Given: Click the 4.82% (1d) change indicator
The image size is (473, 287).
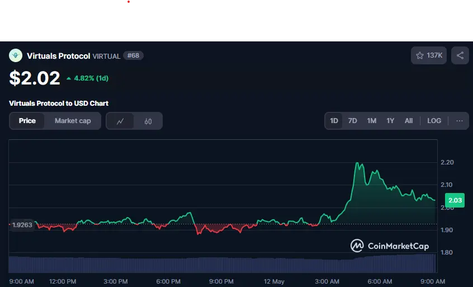Looking at the screenshot, I should coord(87,78).
